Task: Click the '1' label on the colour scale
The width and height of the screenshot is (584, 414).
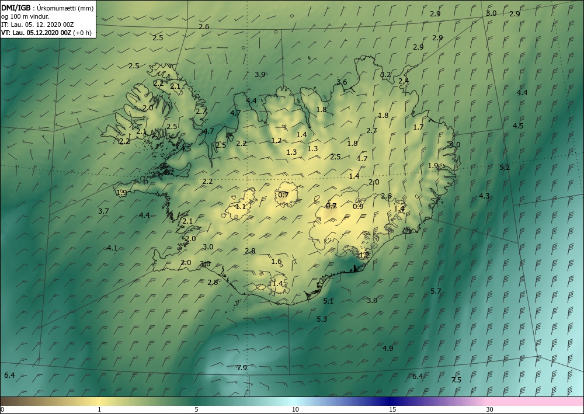Action: 99,410
